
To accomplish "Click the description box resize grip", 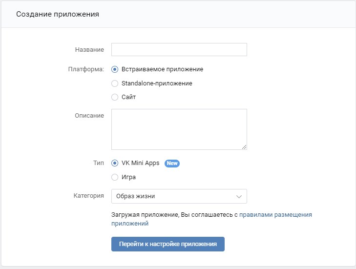I will [244, 147].
